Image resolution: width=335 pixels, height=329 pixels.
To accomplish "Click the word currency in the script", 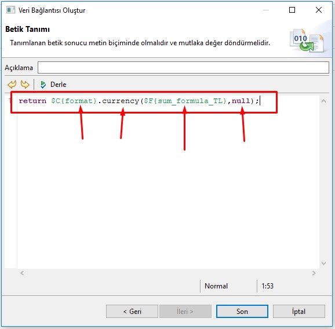I will point(121,101).
